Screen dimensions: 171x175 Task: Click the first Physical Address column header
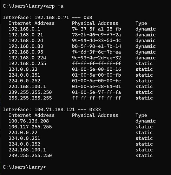tap(95, 23)
